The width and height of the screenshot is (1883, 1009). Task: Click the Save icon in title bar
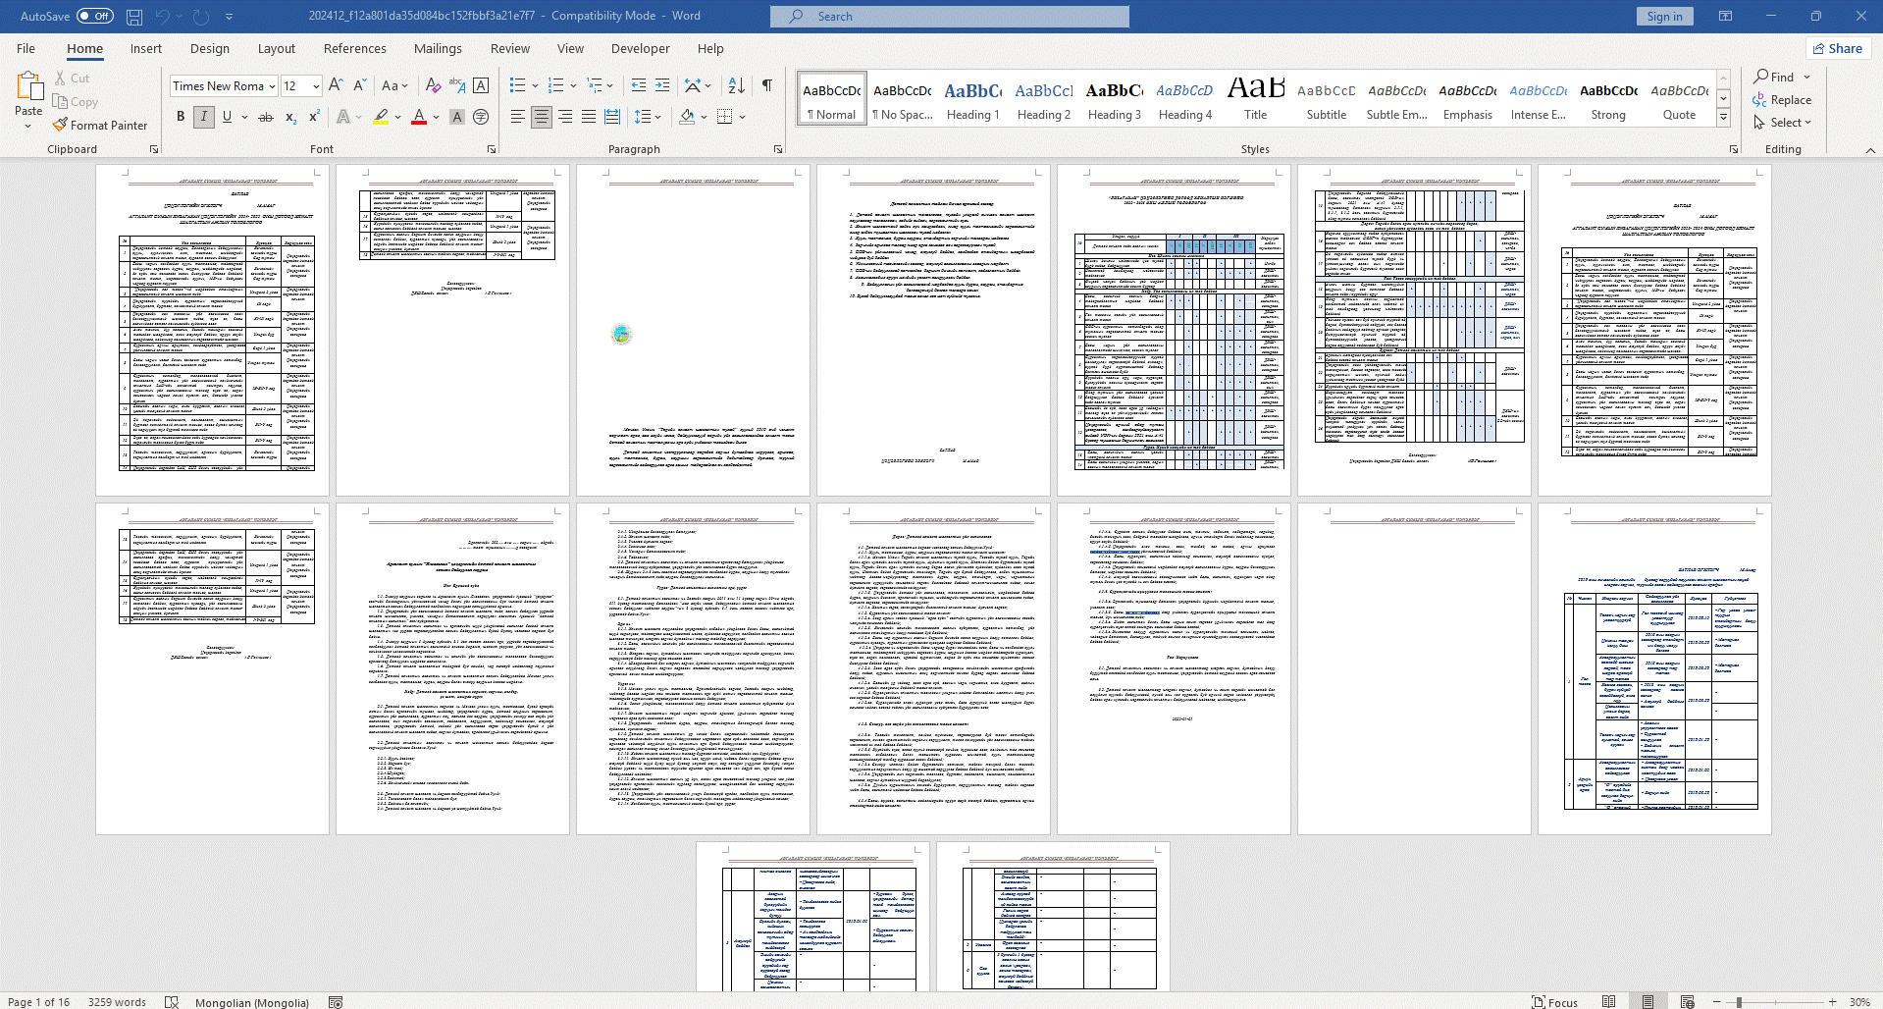134,17
